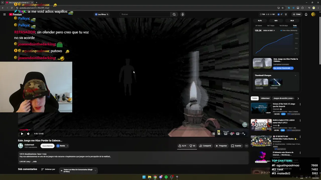
Task: Open Chrome three-dot menu
Action: [x=318, y=8]
